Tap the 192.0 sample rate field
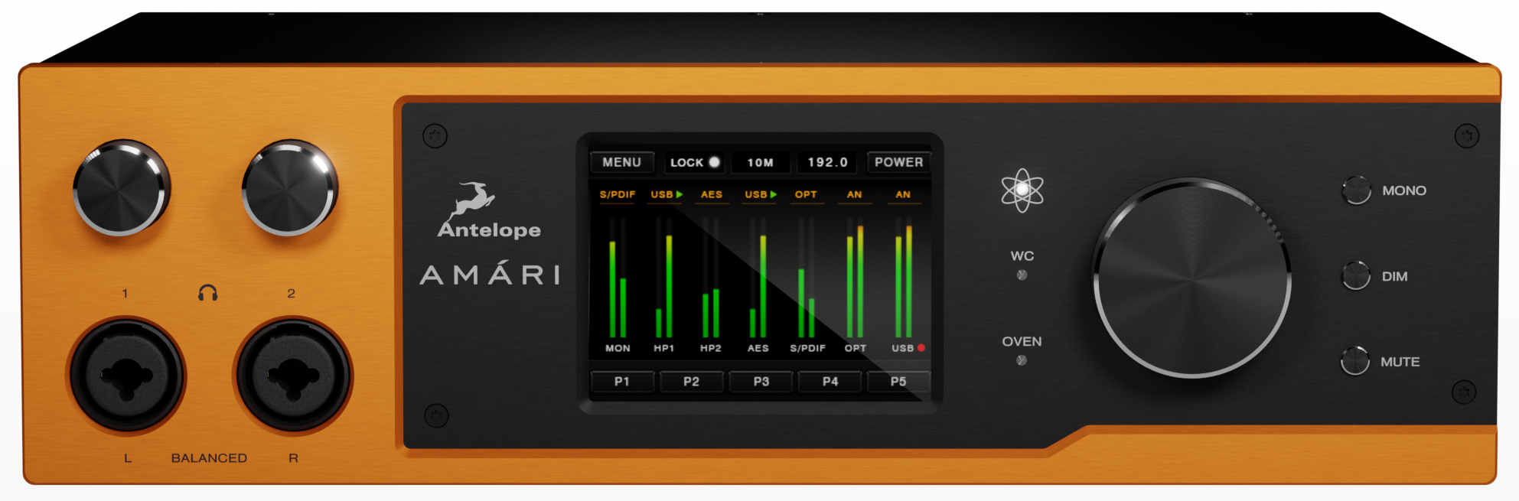 (828, 162)
